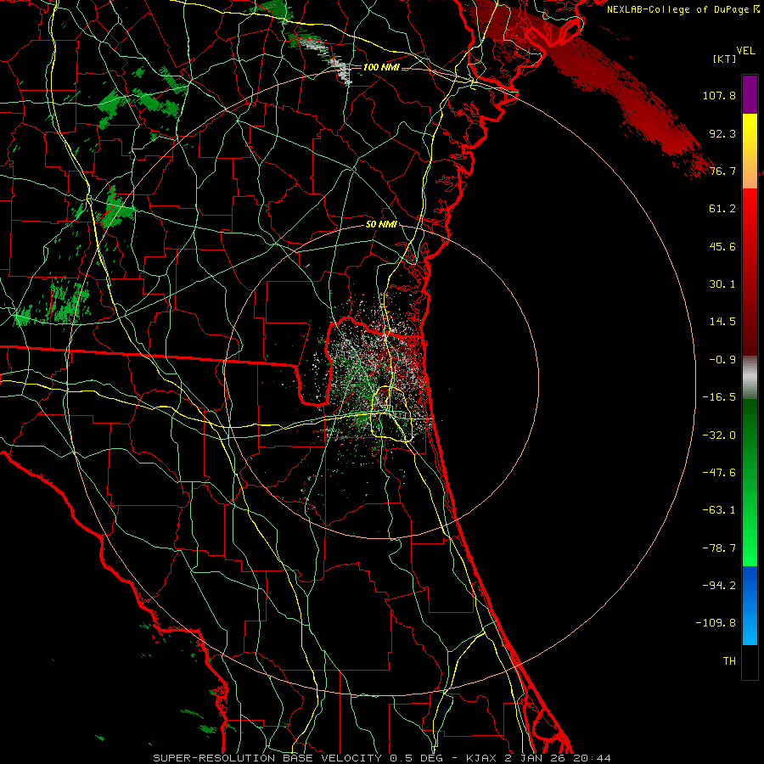This screenshot has height=764, width=764.
Task: Select the -63.1 legend value
Action: click(x=719, y=510)
